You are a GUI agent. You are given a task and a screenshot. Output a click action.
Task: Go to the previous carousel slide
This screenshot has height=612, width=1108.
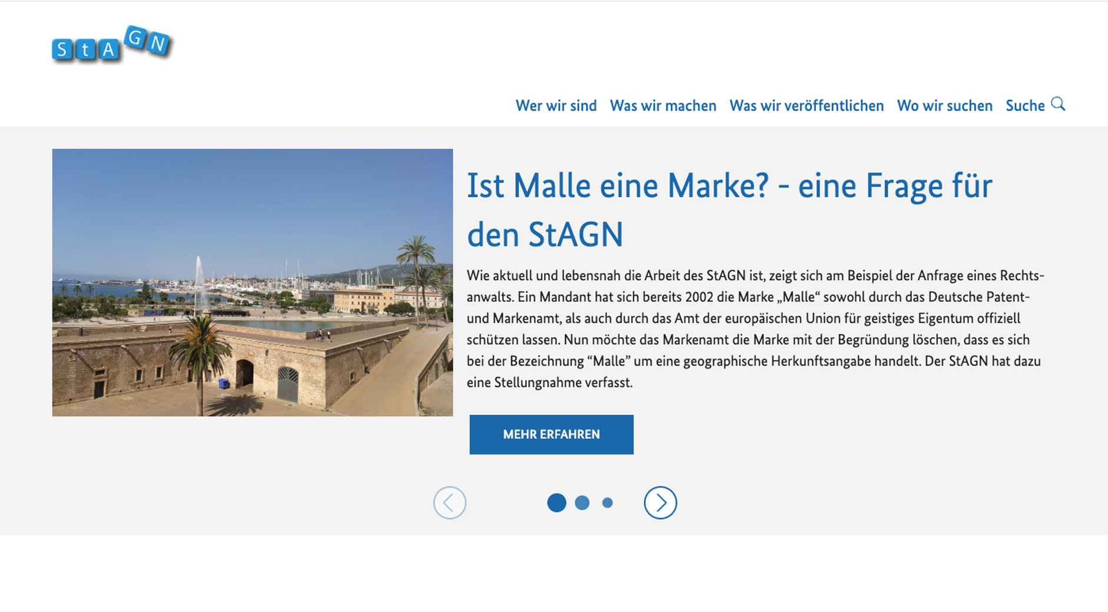[450, 503]
